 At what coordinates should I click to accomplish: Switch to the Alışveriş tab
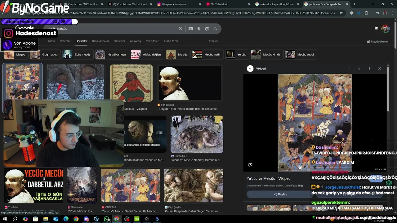point(135,41)
